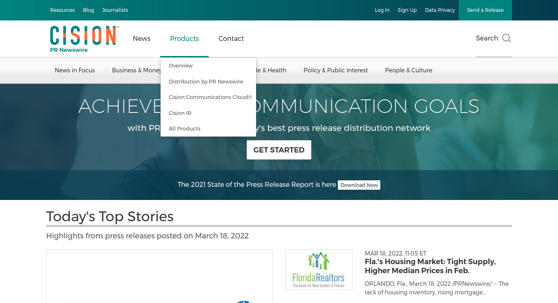This screenshot has height=303, width=558.
Task: Open the Blog link
Action: pos(89,10)
